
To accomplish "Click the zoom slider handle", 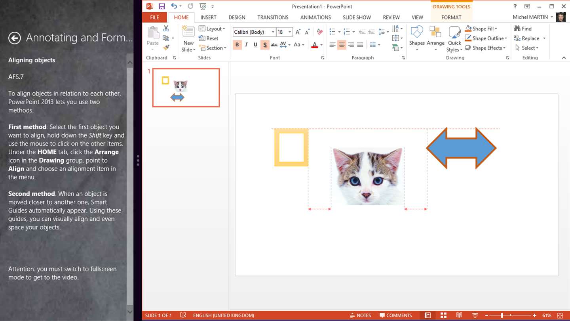I will click(502, 315).
